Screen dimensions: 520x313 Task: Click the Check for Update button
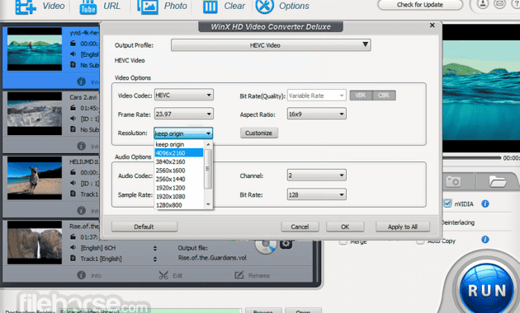tap(420, 5)
